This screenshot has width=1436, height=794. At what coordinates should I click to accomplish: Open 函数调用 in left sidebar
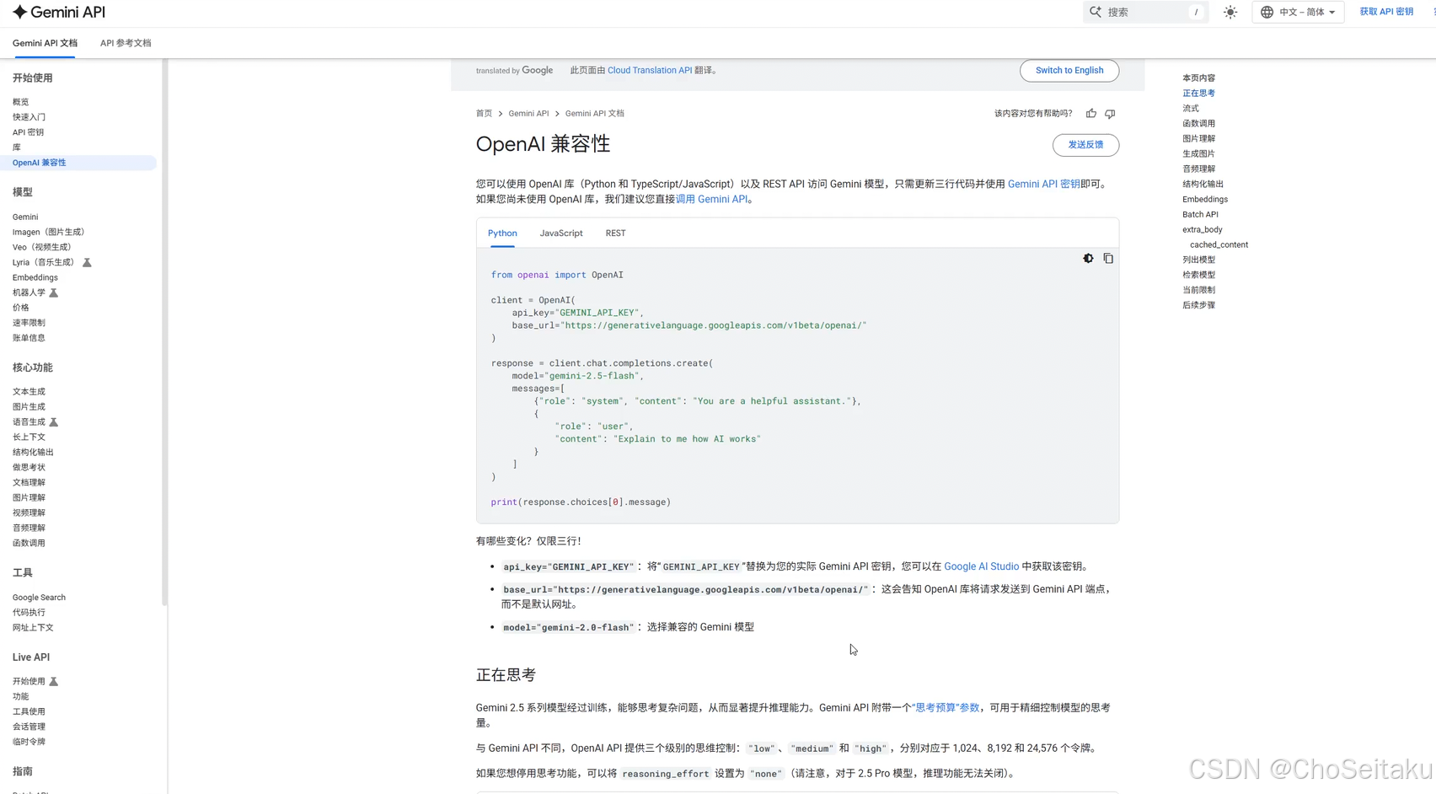point(29,544)
